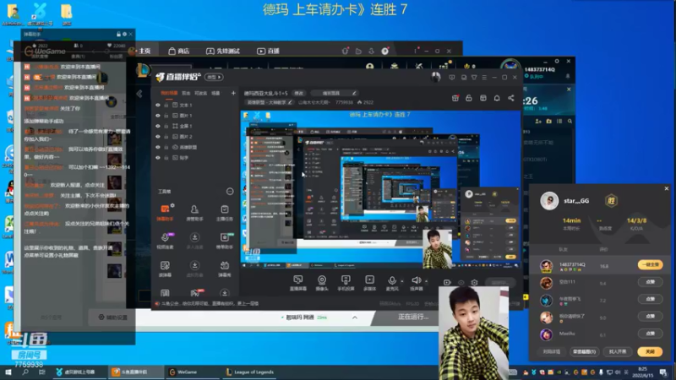Select the 图片 2 source row
This screenshot has width=676, height=380.
click(195, 137)
